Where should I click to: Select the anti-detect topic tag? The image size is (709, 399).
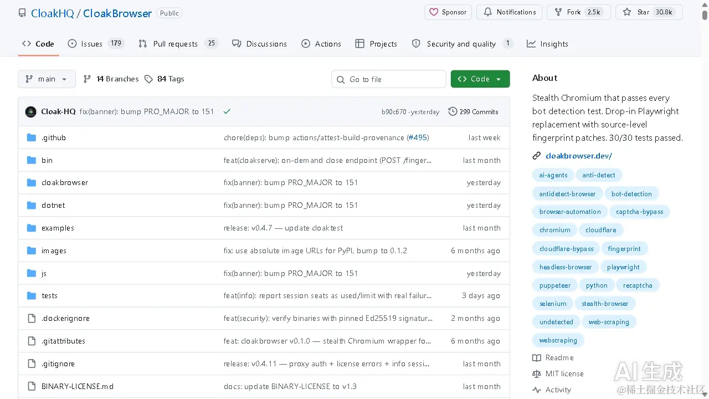tap(599, 175)
